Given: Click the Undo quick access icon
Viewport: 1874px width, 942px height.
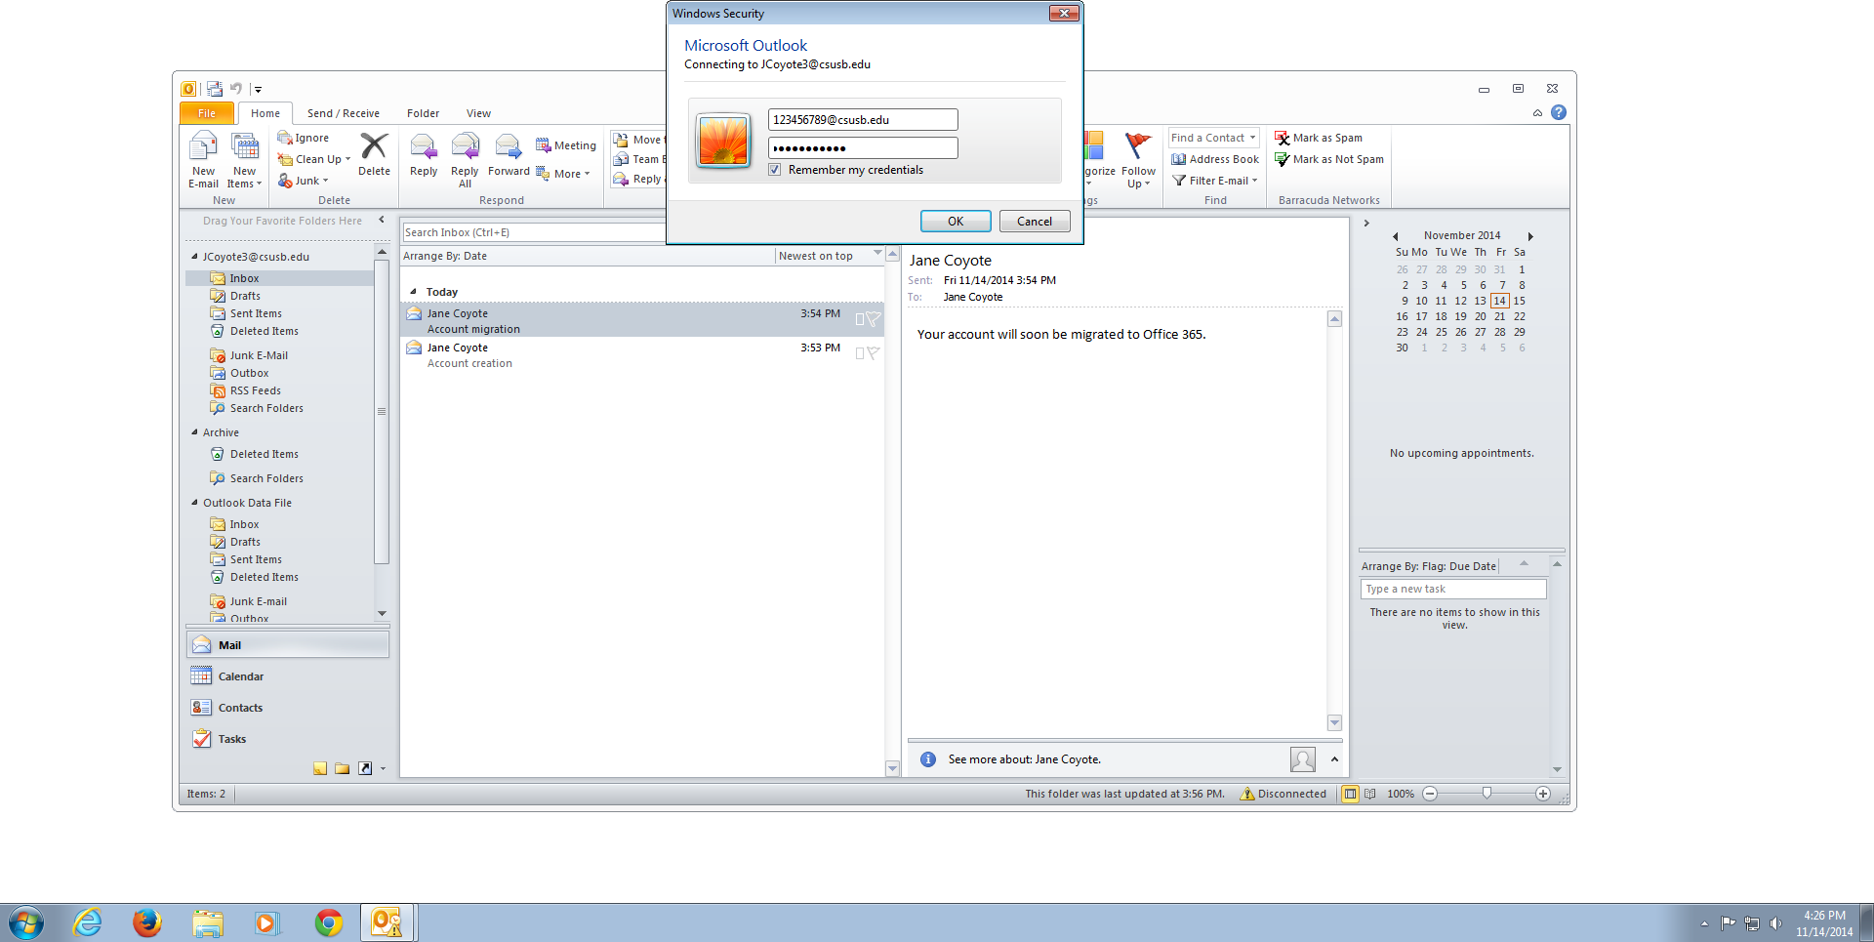Looking at the screenshot, I should point(236,89).
